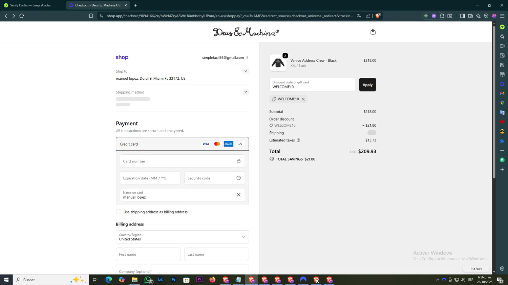Focus the billing Last name field
This screenshot has height=285, width=508.
click(216, 254)
